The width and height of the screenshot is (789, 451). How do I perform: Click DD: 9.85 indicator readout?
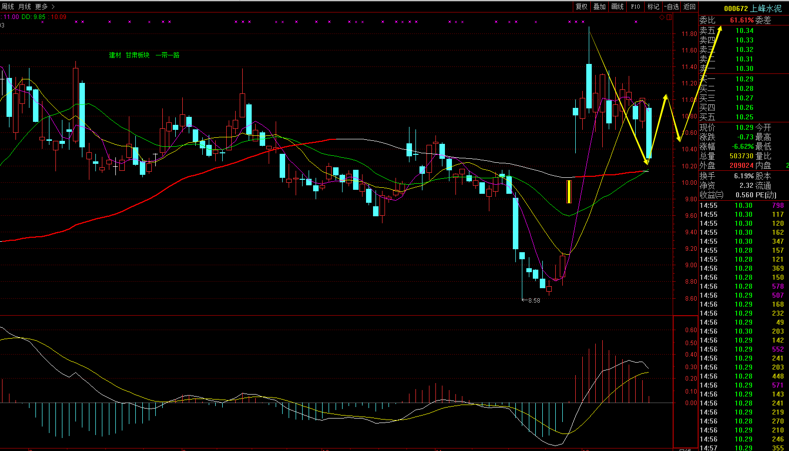pos(33,17)
